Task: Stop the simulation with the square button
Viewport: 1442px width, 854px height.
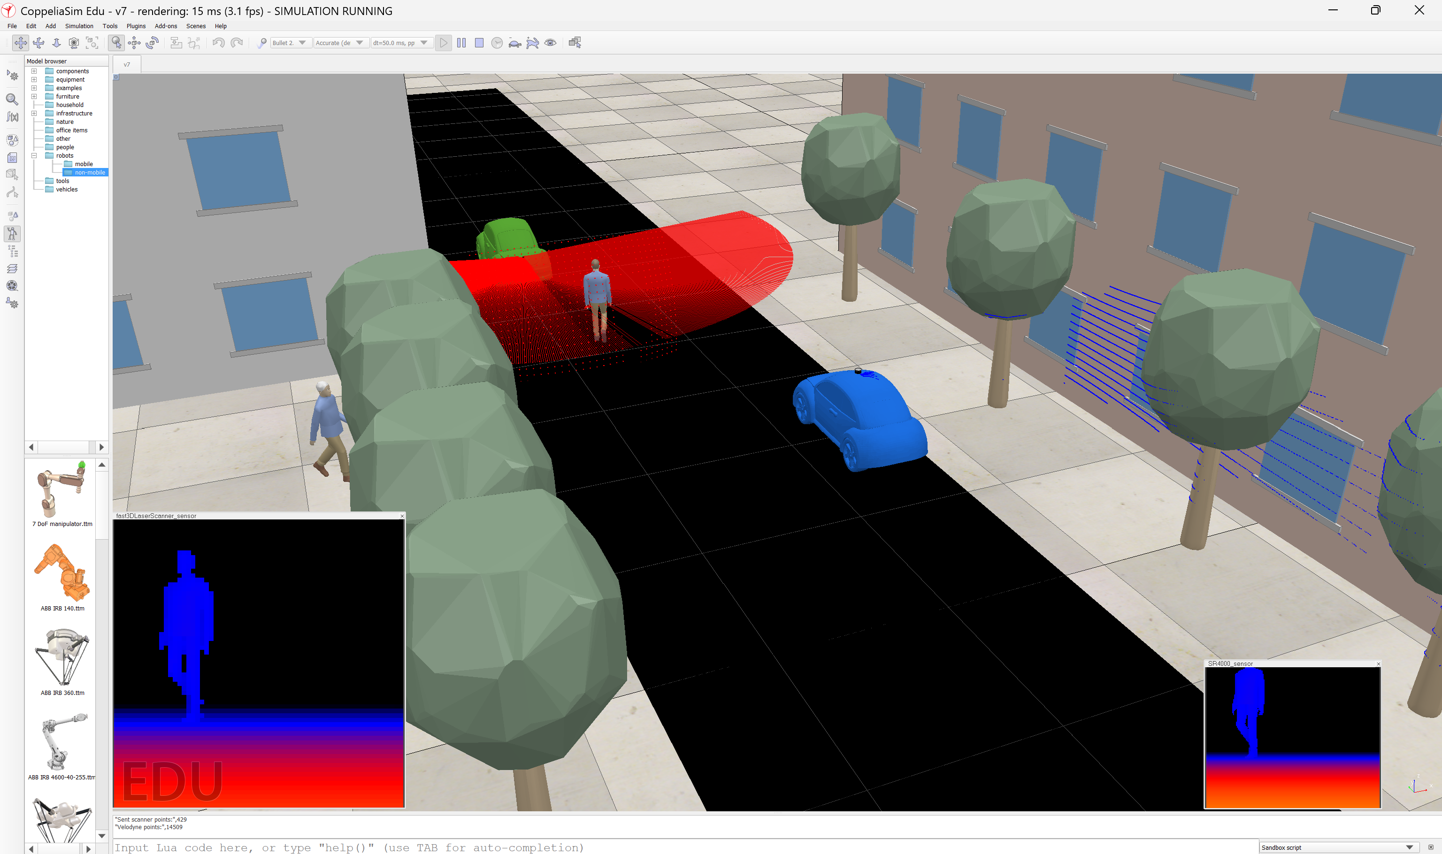Action: 479,43
